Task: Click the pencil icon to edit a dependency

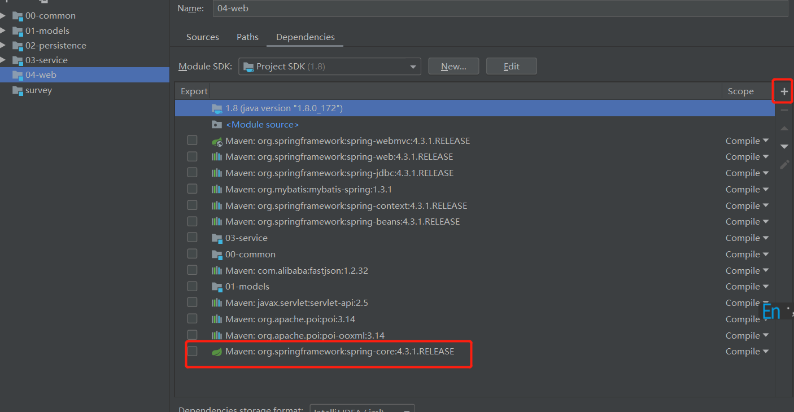Action: point(783,164)
